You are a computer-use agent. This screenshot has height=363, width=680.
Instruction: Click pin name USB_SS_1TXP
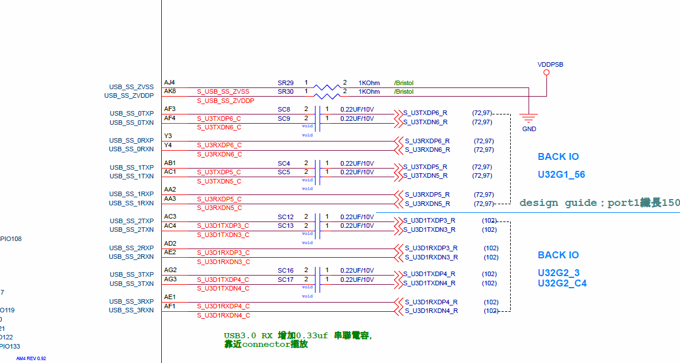click(x=131, y=167)
